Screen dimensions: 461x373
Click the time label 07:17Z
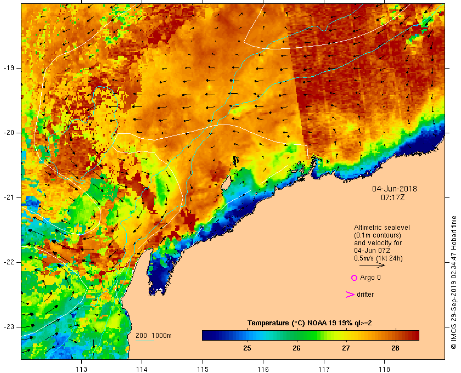(x=393, y=197)
